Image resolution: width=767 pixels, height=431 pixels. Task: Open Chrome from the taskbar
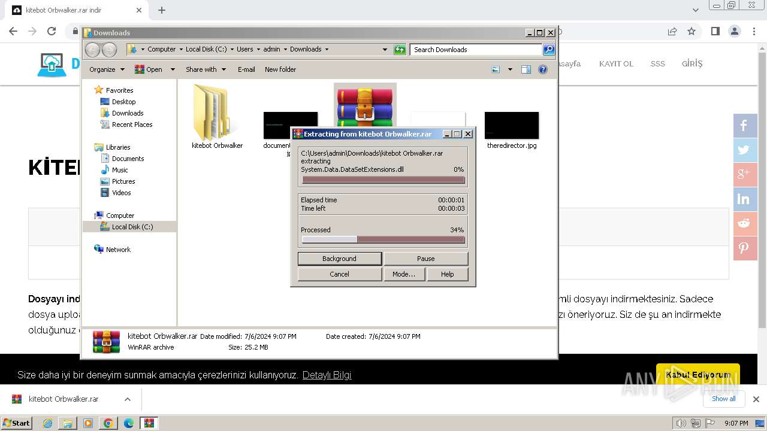coord(108,423)
